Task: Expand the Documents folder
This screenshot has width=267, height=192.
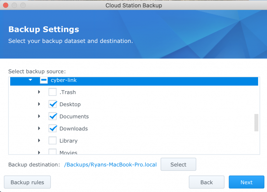Action: pyautogui.click(x=39, y=116)
